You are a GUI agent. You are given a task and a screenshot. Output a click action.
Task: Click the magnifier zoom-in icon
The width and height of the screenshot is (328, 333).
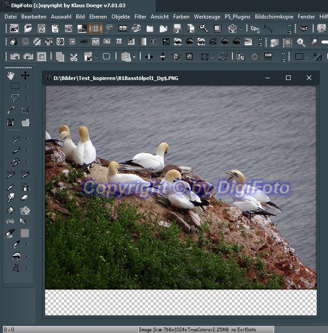pyautogui.click(x=301, y=42)
